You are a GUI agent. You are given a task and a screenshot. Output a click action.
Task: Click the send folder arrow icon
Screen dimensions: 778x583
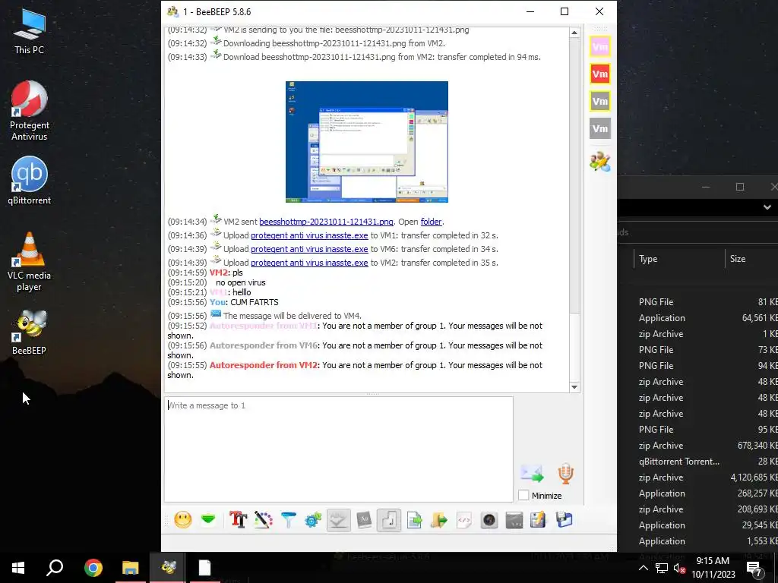coord(439,519)
